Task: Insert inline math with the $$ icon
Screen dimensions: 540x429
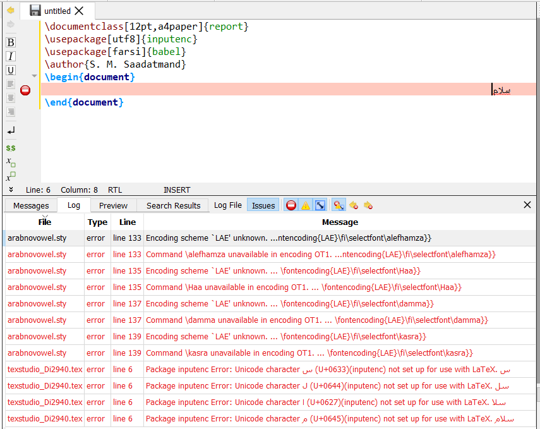Action: [x=11, y=148]
